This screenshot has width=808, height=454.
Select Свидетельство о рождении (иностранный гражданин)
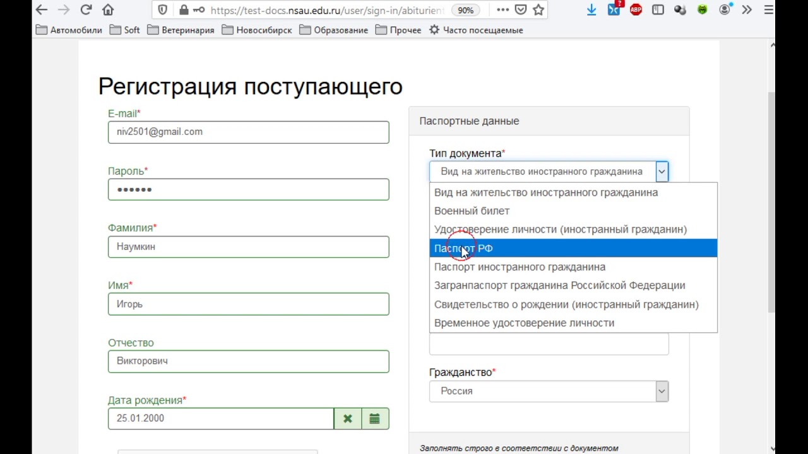click(x=573, y=304)
